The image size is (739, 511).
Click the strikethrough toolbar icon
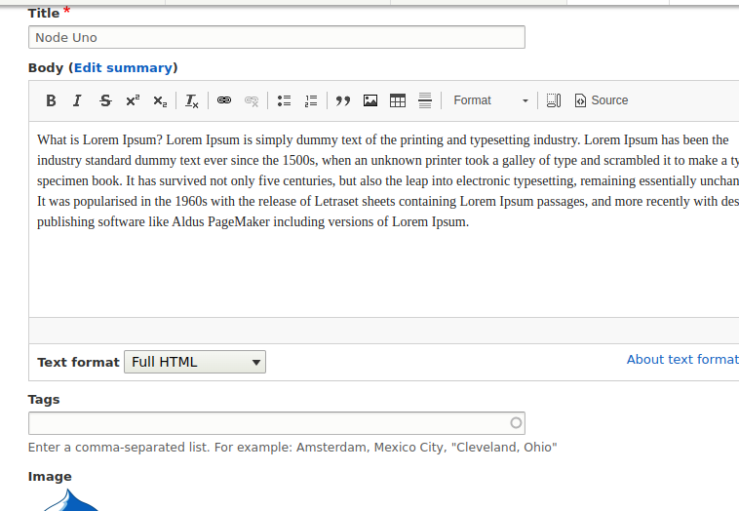click(105, 100)
